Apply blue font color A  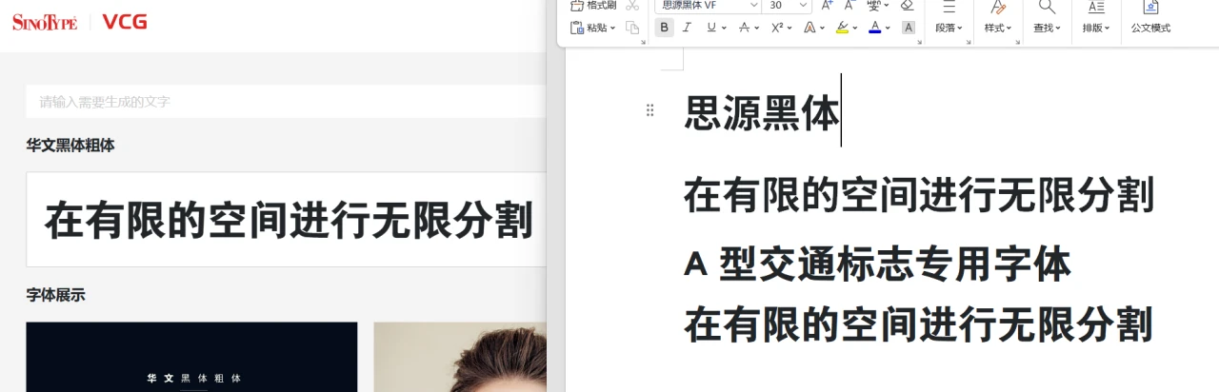point(875,28)
